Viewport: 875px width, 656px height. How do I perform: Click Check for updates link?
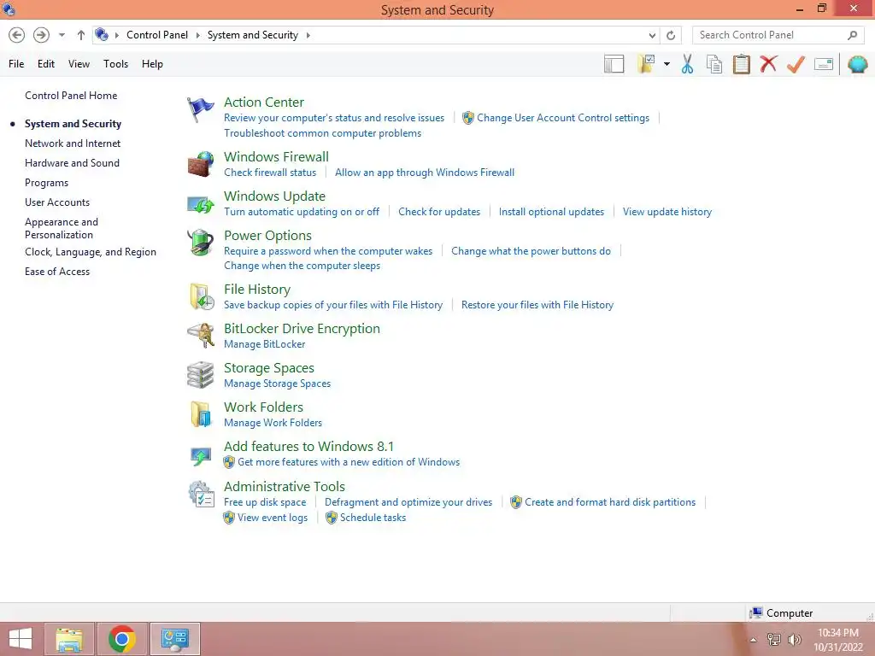(439, 212)
